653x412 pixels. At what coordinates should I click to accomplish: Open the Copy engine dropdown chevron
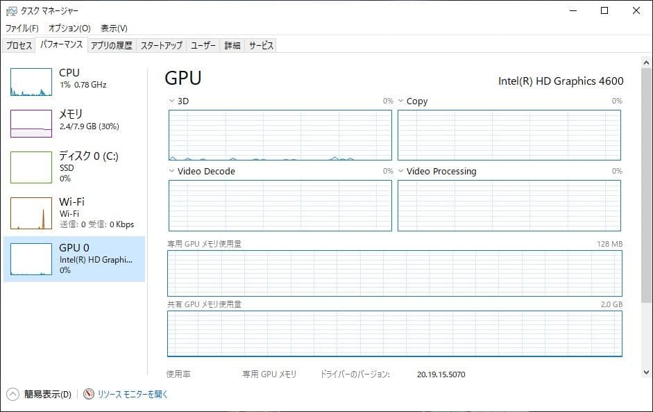(400, 100)
